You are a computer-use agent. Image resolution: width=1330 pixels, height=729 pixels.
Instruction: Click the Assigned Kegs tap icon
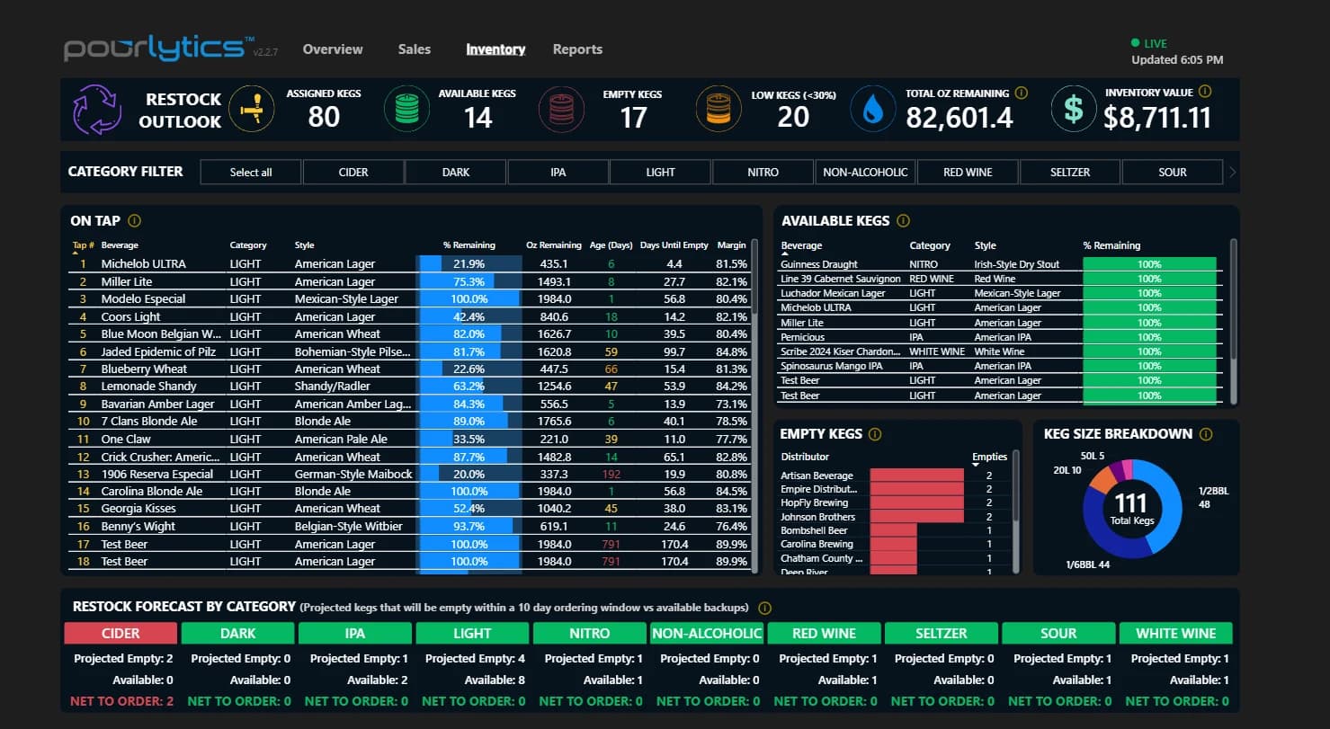[252, 110]
